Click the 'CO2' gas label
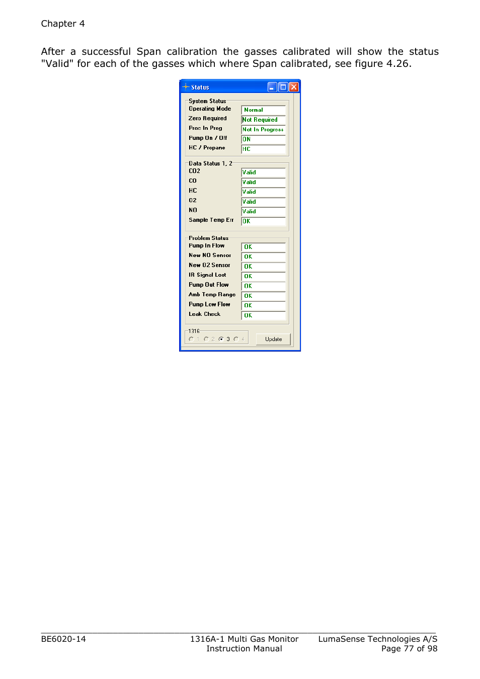Screen dimensions: 480x679 pos(194,171)
